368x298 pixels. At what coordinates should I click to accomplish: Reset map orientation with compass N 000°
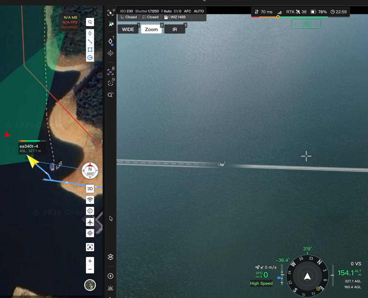(90, 170)
